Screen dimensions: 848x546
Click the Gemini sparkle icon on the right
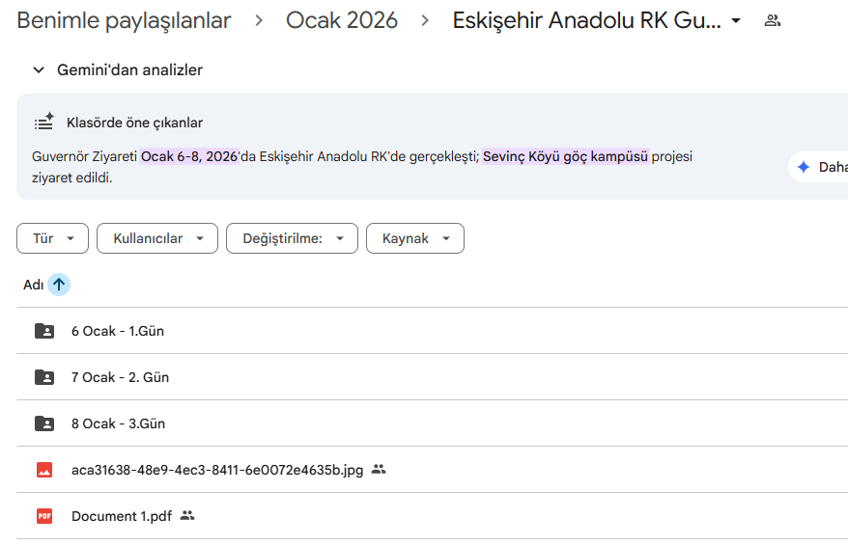pyautogui.click(x=803, y=167)
